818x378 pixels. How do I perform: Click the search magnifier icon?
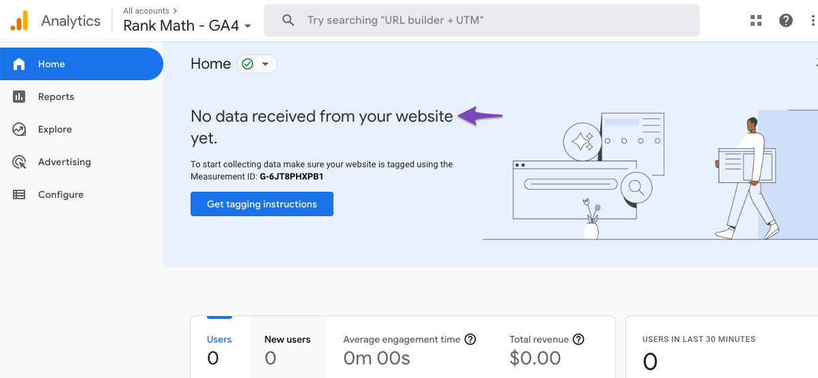pyautogui.click(x=289, y=20)
